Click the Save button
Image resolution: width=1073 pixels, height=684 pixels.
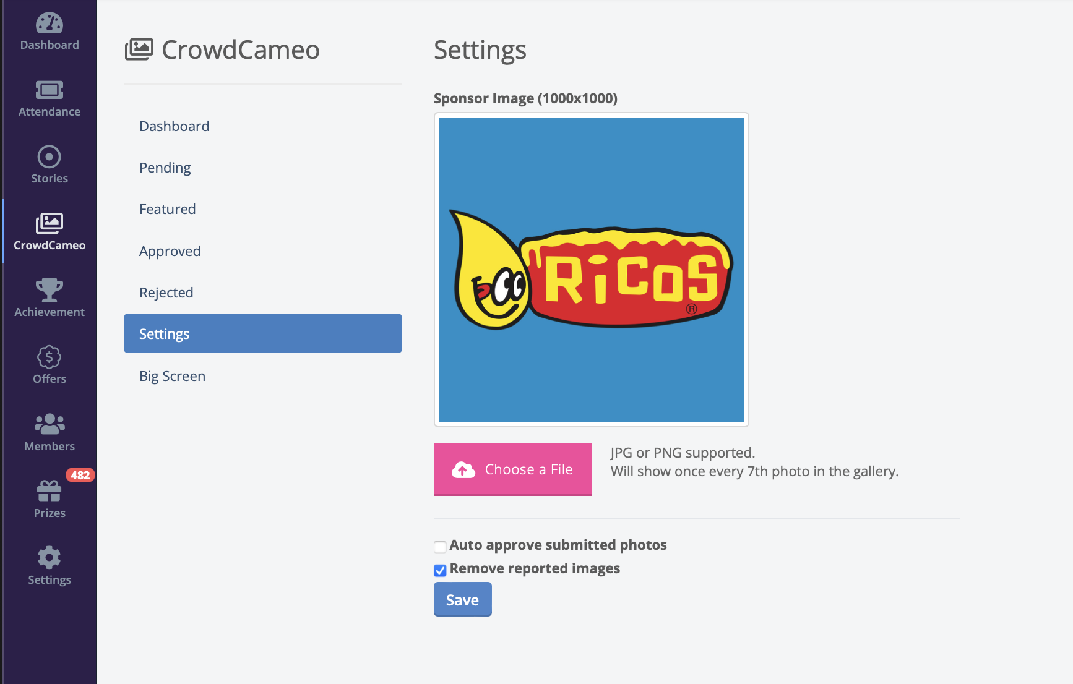[x=462, y=600]
